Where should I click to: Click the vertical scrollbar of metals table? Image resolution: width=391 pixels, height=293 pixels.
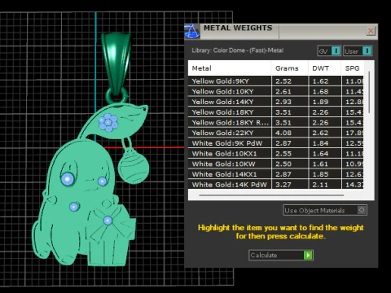[x=369, y=92]
